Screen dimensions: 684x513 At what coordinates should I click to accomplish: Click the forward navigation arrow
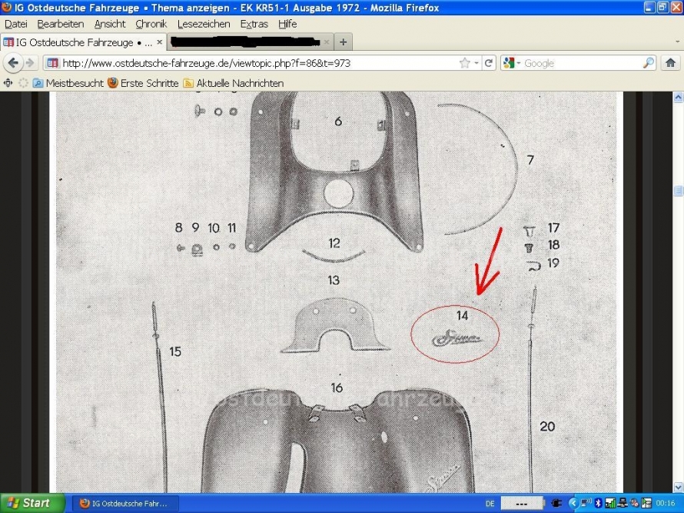30,63
